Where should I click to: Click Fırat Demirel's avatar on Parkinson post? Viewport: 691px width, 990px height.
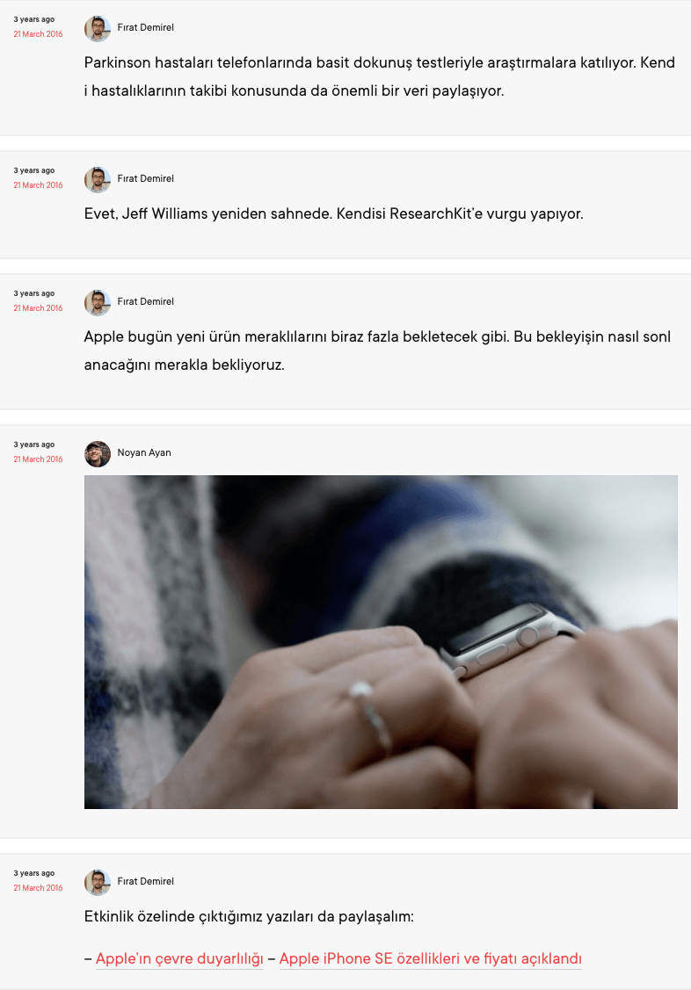(98, 29)
